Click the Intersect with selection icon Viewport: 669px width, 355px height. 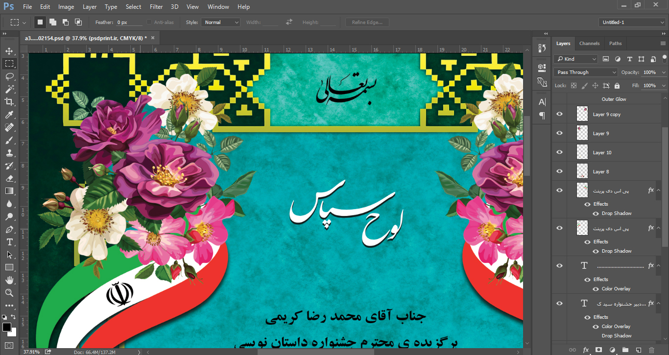tap(78, 22)
